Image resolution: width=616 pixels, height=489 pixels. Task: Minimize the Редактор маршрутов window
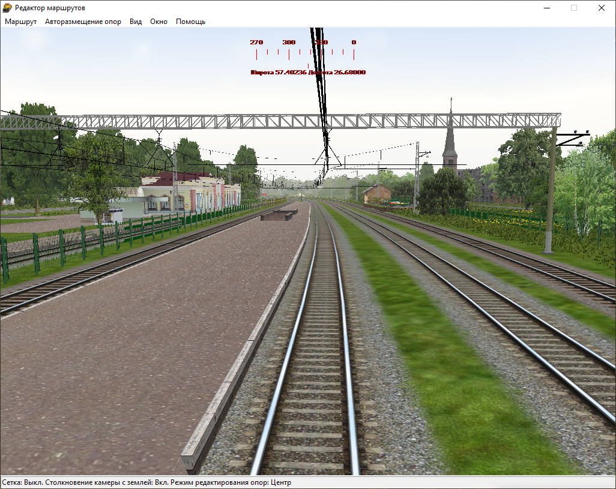click(546, 8)
